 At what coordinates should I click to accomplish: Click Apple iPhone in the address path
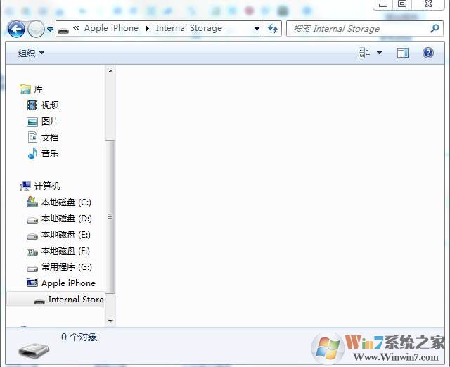(111, 28)
